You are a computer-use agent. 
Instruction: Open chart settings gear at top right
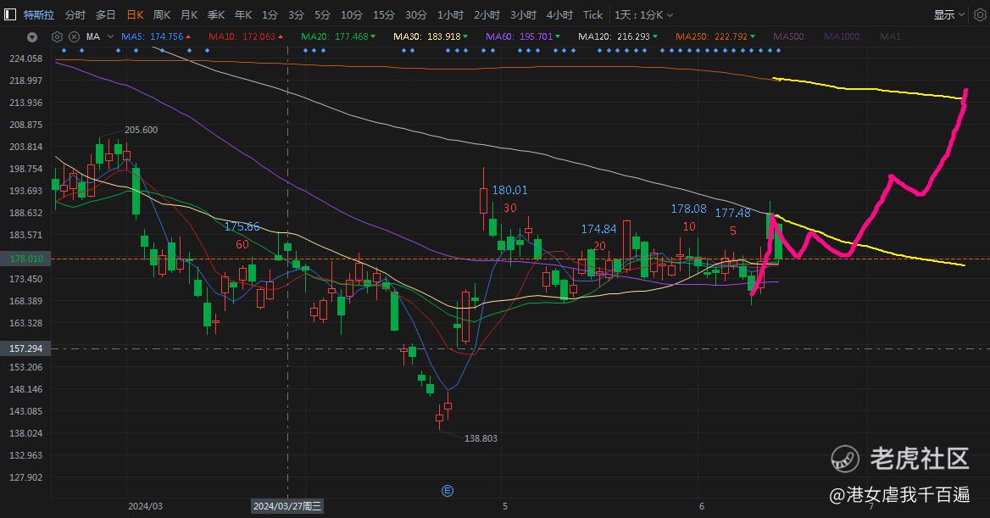pos(979,14)
